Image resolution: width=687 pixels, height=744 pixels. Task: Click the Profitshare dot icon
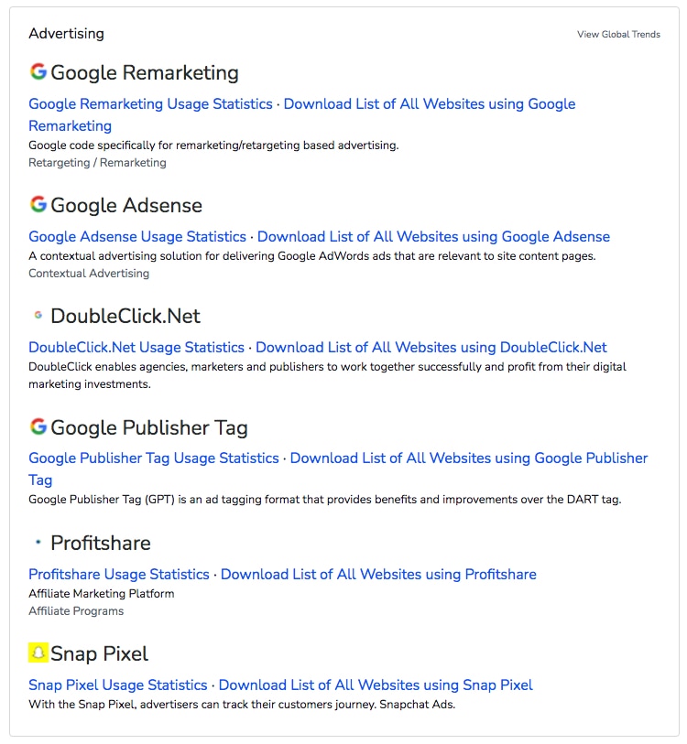pyautogui.click(x=38, y=542)
